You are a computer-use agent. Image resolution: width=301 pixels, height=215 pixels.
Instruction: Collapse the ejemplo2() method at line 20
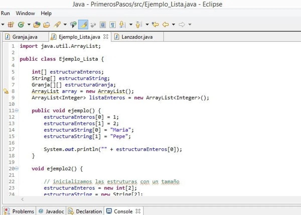pos(17,169)
